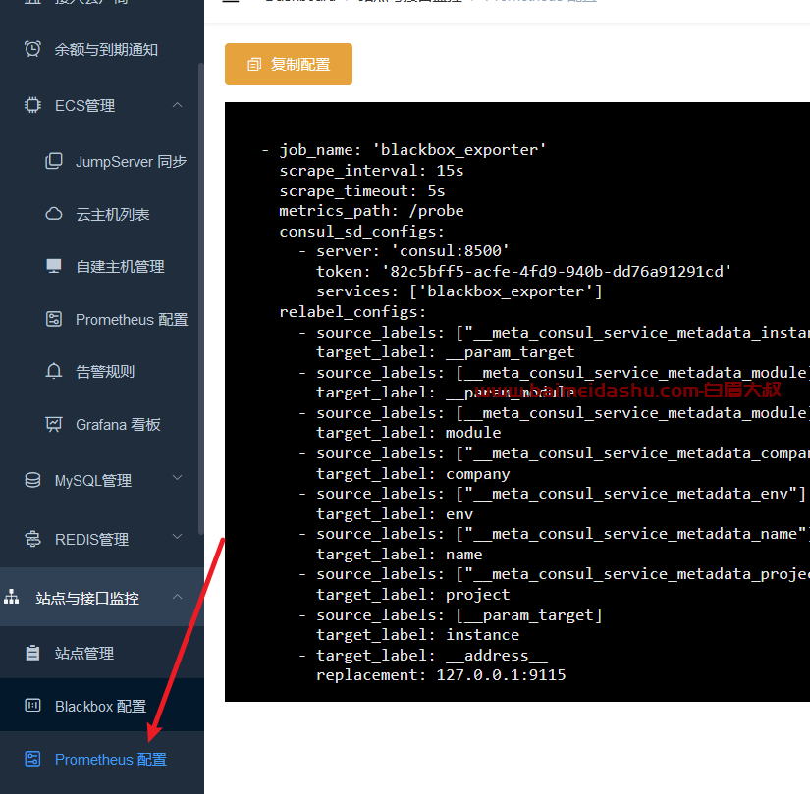Click the 复制配置 button
The width and height of the screenshot is (810, 794).
289,64
